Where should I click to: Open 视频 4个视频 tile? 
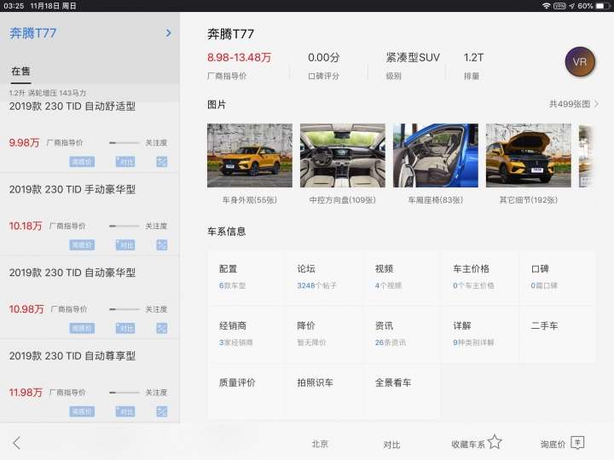tap(403, 278)
